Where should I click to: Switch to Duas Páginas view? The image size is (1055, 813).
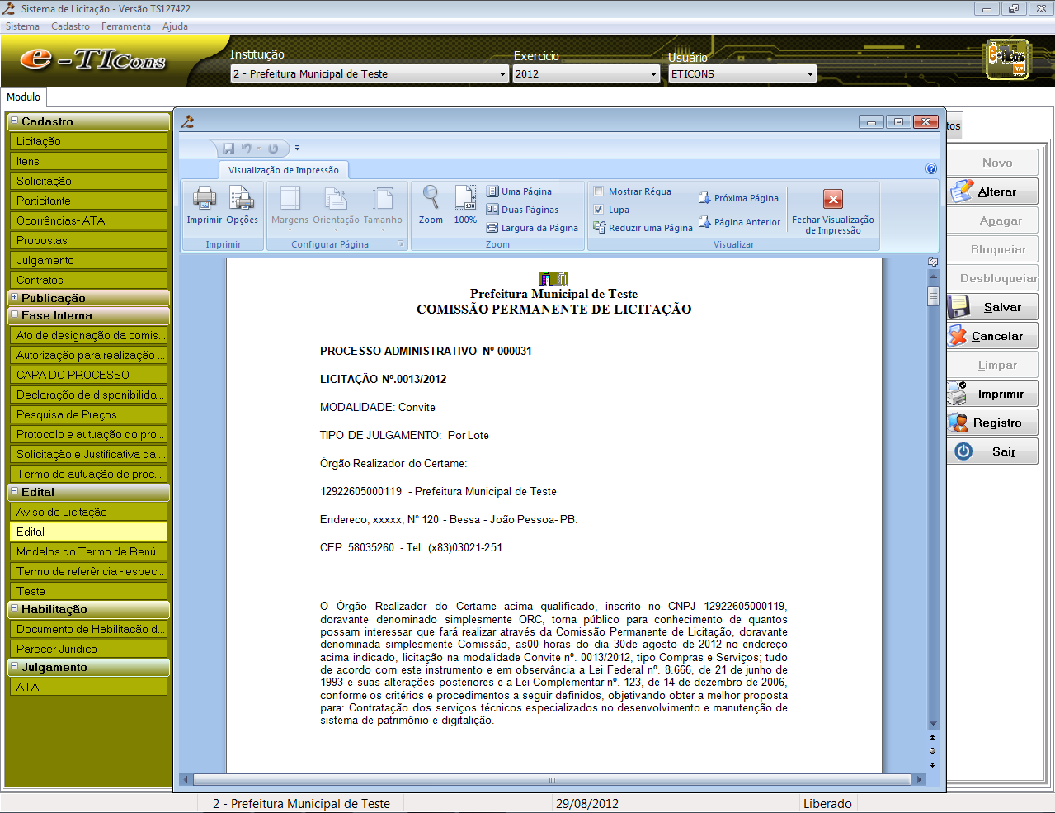click(522, 210)
